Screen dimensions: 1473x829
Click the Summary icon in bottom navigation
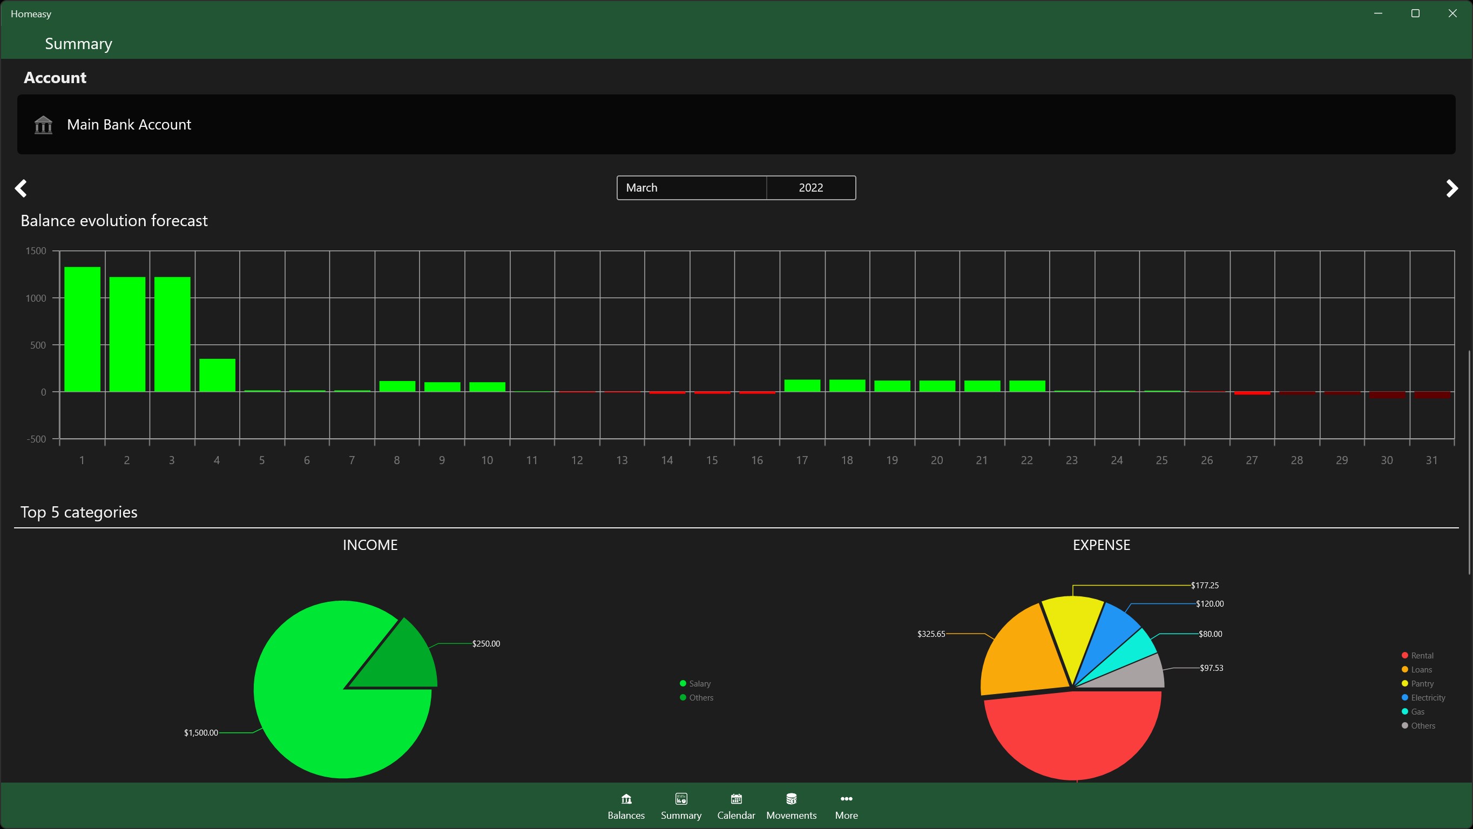point(680,799)
